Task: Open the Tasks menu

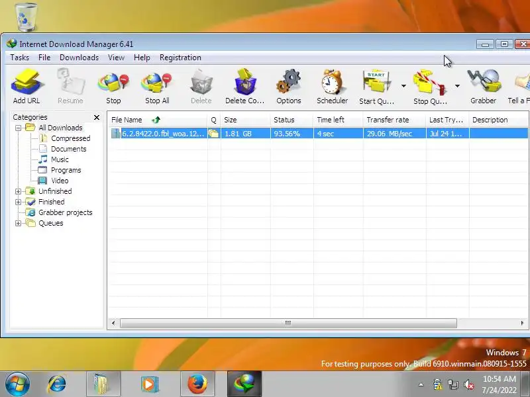Action: (20, 58)
